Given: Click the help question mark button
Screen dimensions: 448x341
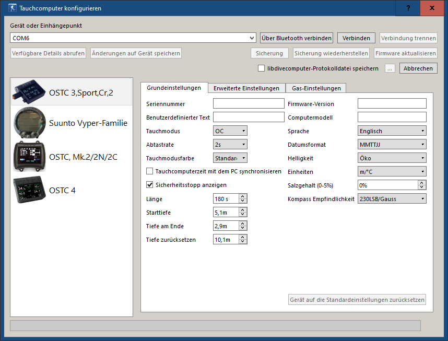Looking at the screenshot, I should (408, 8).
